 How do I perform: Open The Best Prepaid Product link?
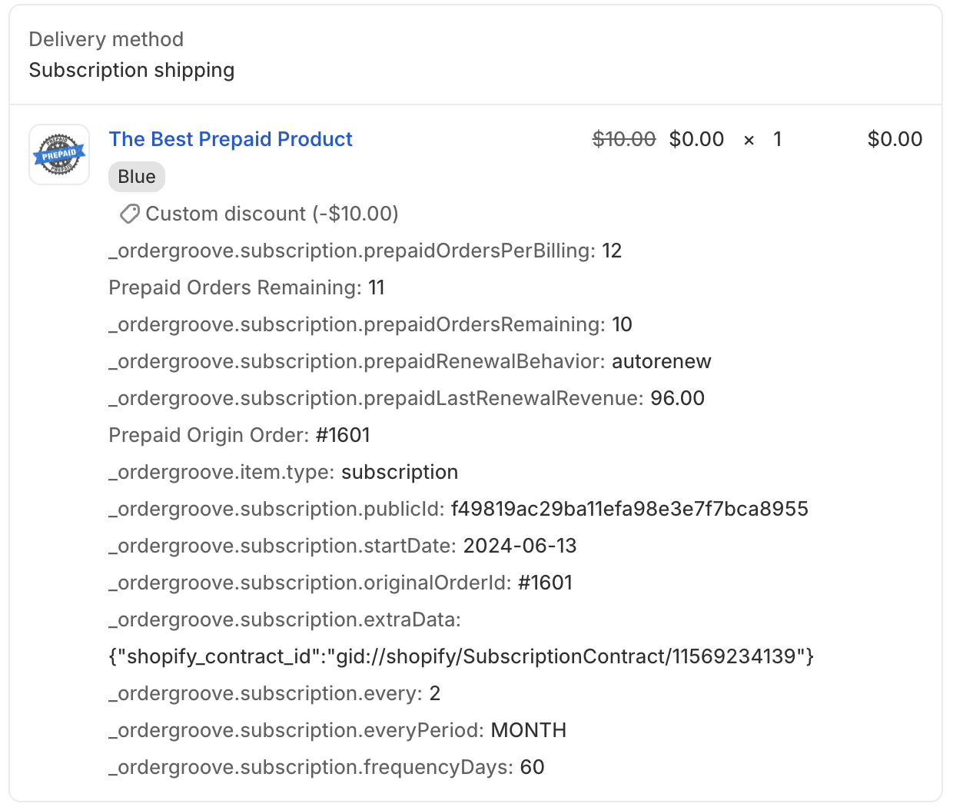231,139
